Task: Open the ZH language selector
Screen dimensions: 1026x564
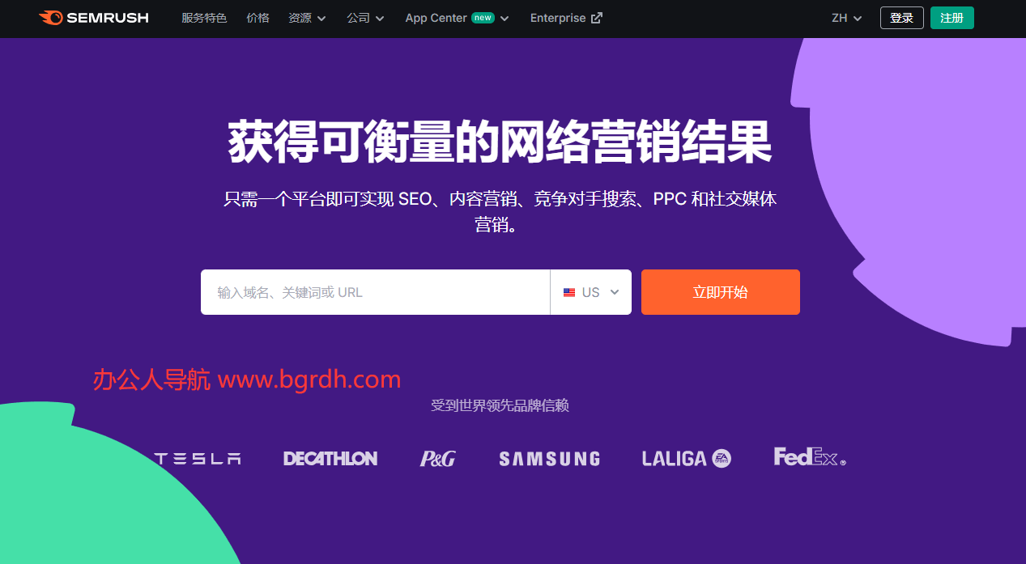Action: (845, 17)
